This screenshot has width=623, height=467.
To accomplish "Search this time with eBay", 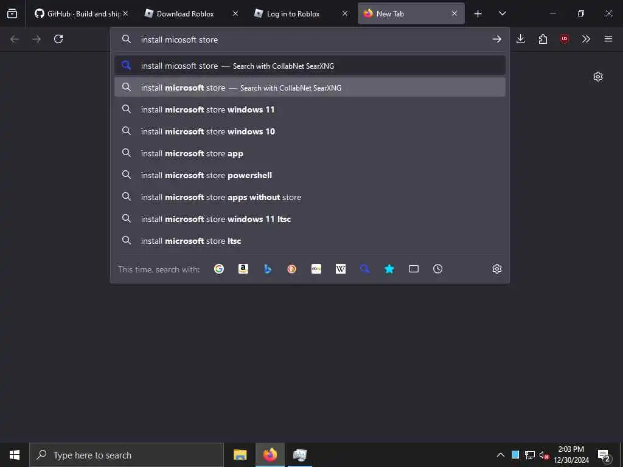I will (316, 269).
